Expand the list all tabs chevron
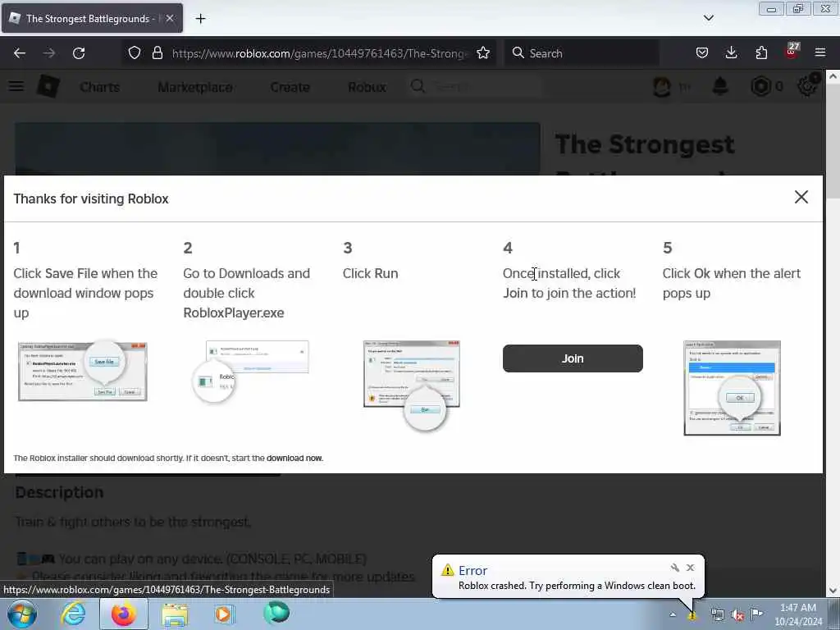Image resolution: width=840 pixels, height=630 pixels. point(708,18)
